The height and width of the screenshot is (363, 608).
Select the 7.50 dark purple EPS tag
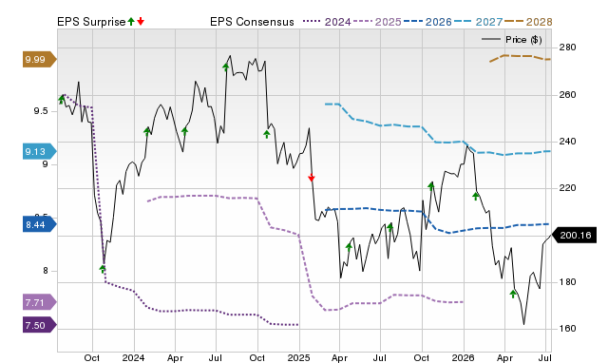40,325
